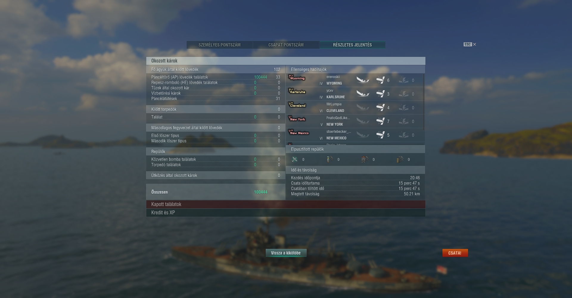Click the sunk-ship icon in the Wyoming row
Image resolution: width=572 pixels, height=298 pixels.
[x=363, y=80]
